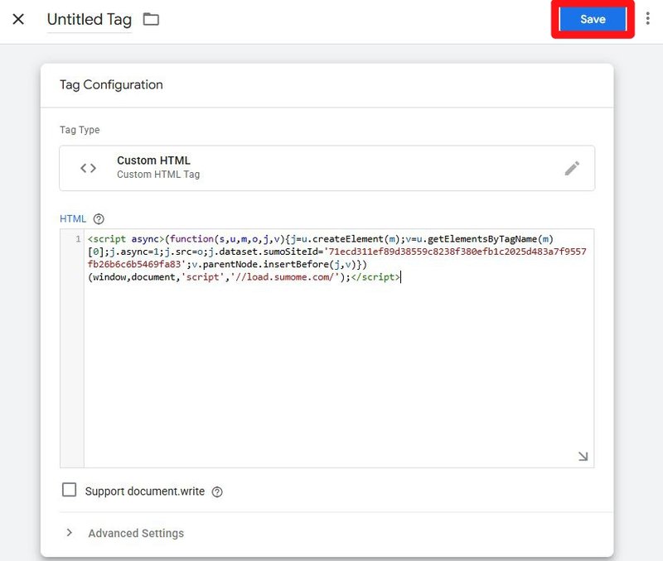Place cursor after the closing script tag

click(401, 278)
